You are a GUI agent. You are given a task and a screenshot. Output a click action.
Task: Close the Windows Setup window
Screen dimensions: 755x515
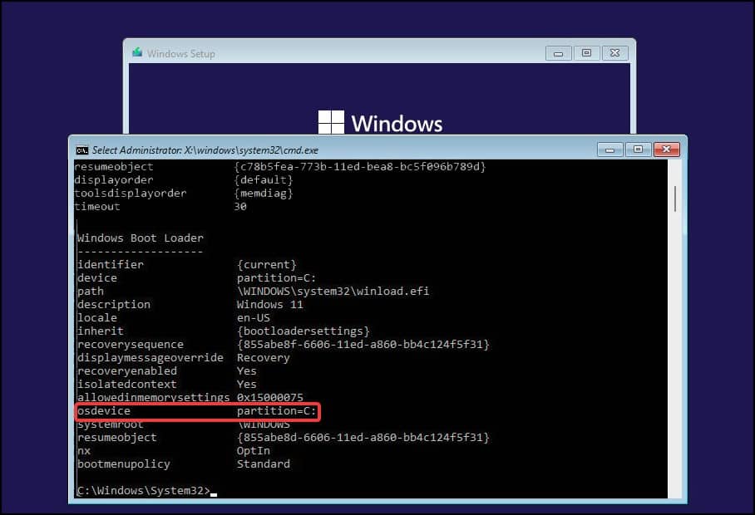click(x=614, y=53)
